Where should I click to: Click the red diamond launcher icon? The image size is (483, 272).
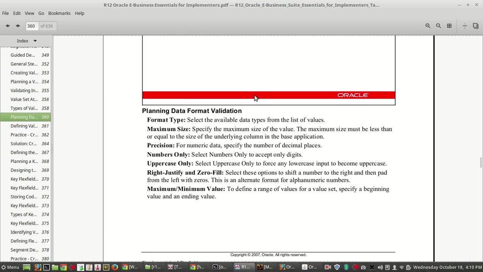pos(72,267)
